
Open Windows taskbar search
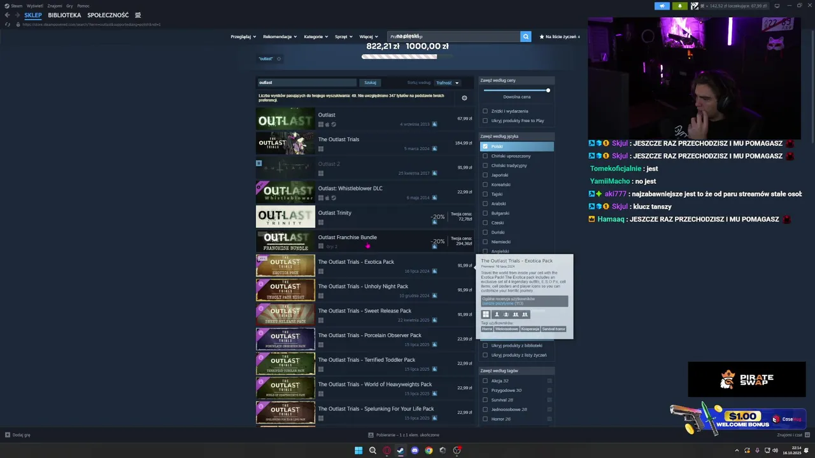click(x=372, y=450)
